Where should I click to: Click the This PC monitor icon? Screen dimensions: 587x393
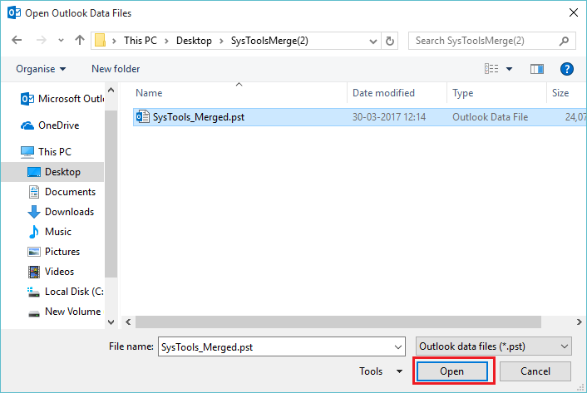tap(27, 152)
